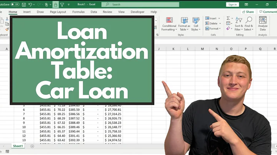277x155 pixels.
Task: Open the Comments button
Action: (268, 12)
